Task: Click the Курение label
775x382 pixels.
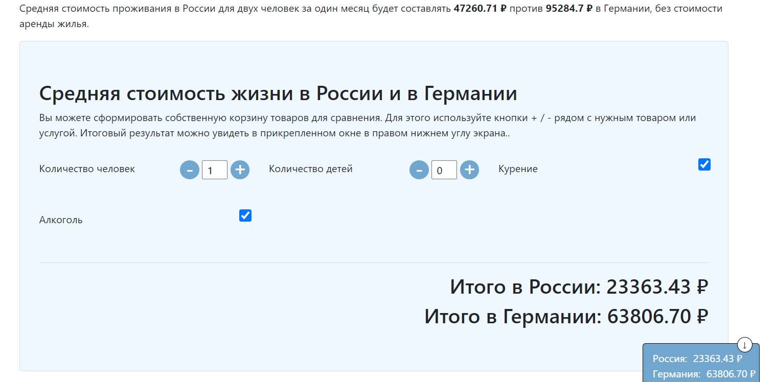Action: [x=518, y=169]
